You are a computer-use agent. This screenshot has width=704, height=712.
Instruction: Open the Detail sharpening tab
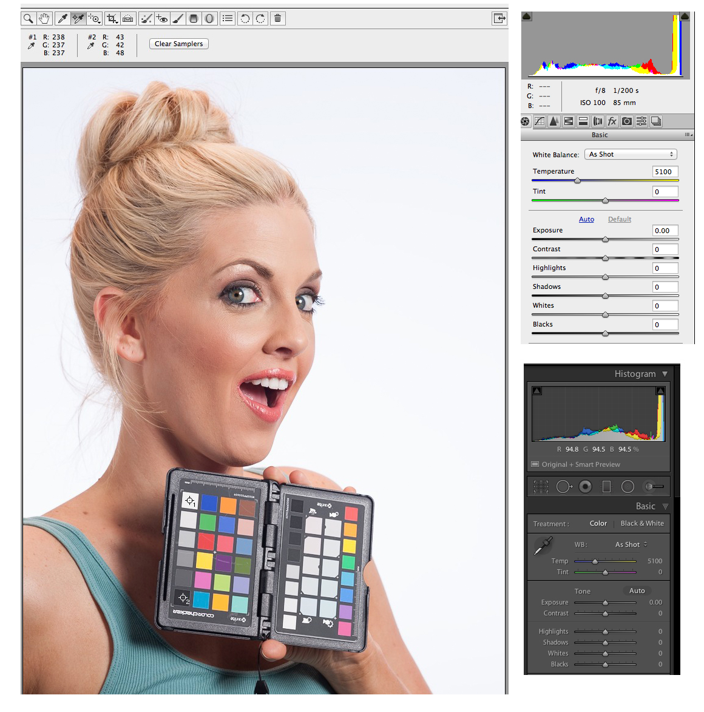tap(554, 121)
